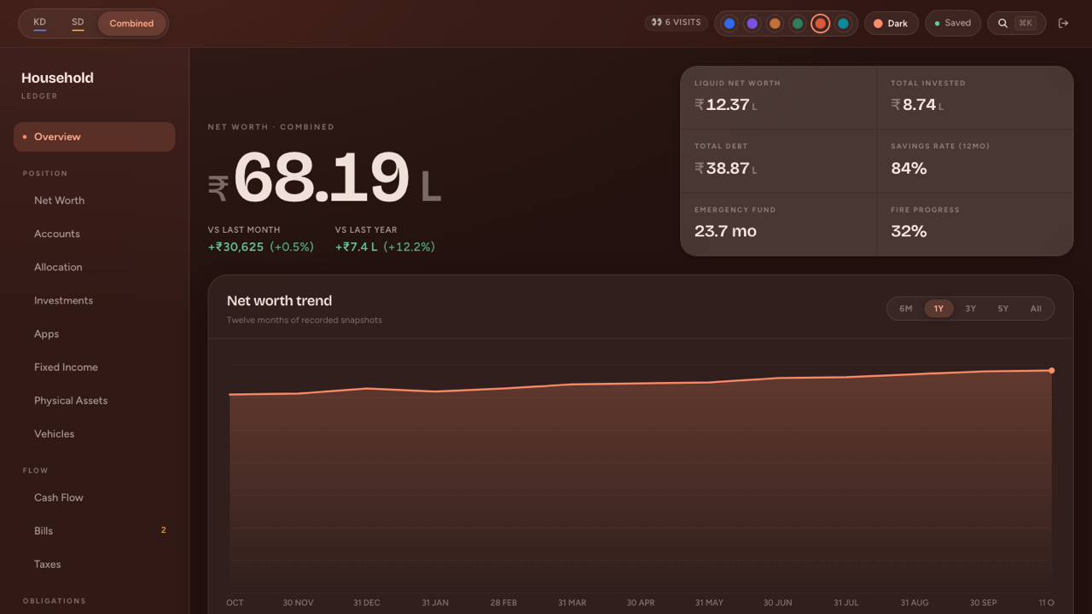This screenshot has height=614, width=1092.
Task: Open the Allocation section
Action: click(95, 267)
